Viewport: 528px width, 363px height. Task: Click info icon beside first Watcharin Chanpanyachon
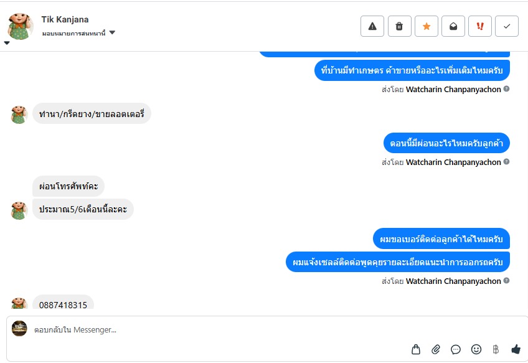pos(506,89)
